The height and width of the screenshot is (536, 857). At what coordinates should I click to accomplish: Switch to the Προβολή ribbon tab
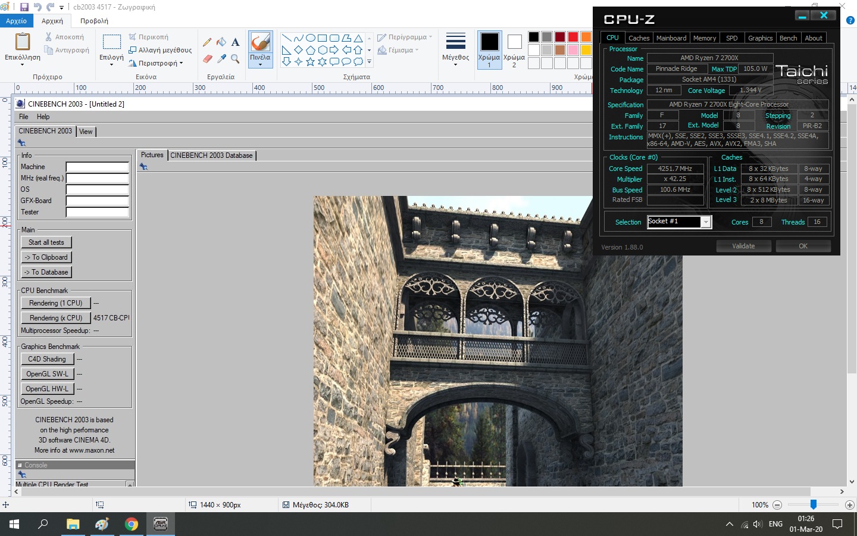pyautogui.click(x=94, y=21)
